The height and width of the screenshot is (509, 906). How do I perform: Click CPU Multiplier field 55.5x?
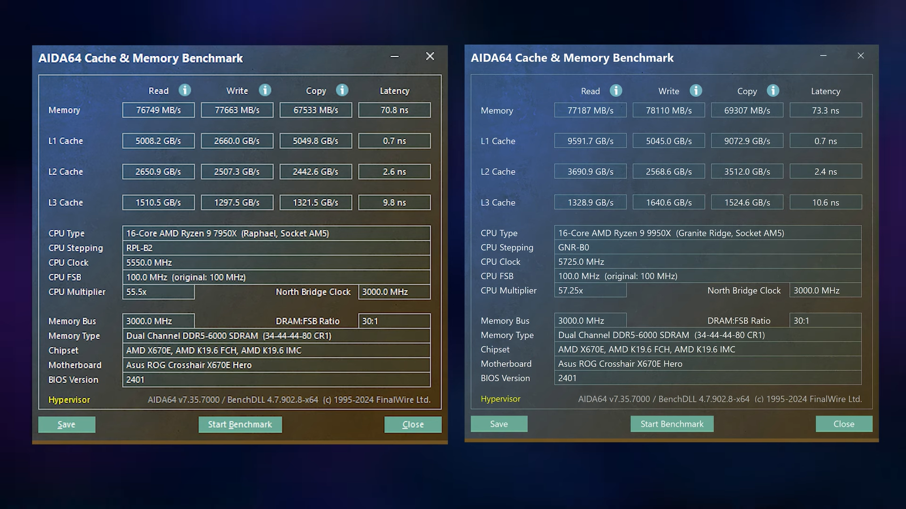(x=159, y=292)
